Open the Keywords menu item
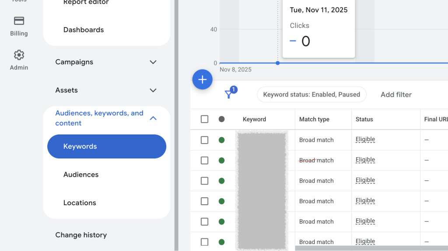Image resolution: width=448 pixels, height=251 pixels. (106, 146)
